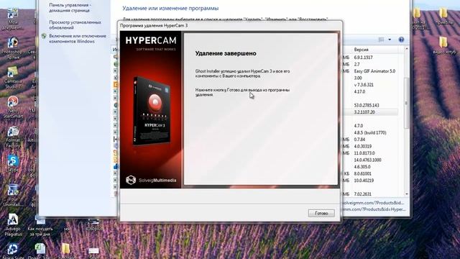Open the 4160plus desktop icon

[94, 224]
